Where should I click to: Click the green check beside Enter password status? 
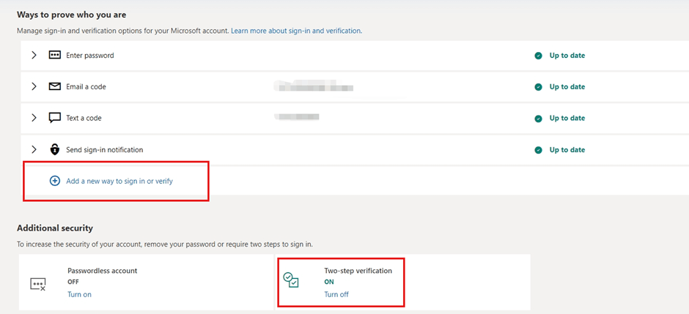(x=538, y=56)
